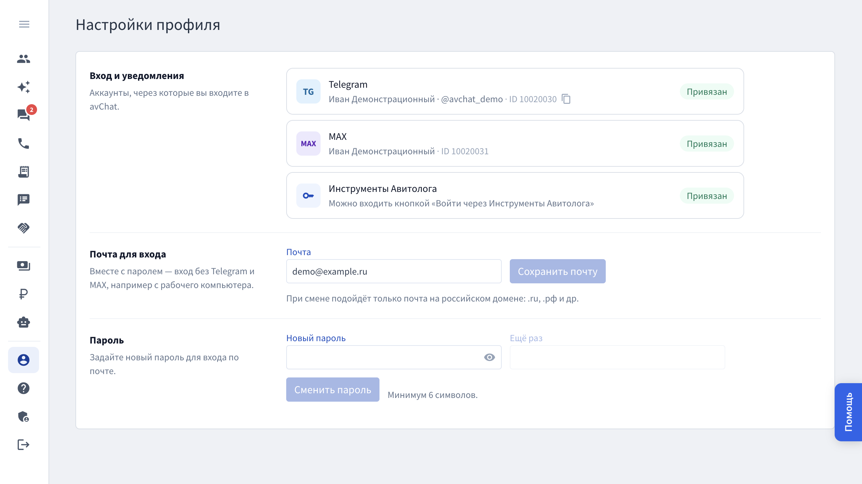Viewport: 862px width, 484px height.
Task: Click the Привязан badge for MAX
Action: point(707,144)
